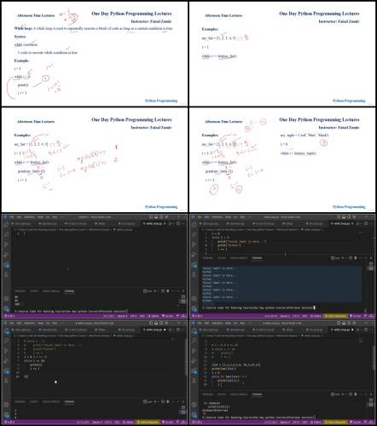
Task: Click the Python language mode in the empty-editor frame's status bar
Action: coord(154,315)
